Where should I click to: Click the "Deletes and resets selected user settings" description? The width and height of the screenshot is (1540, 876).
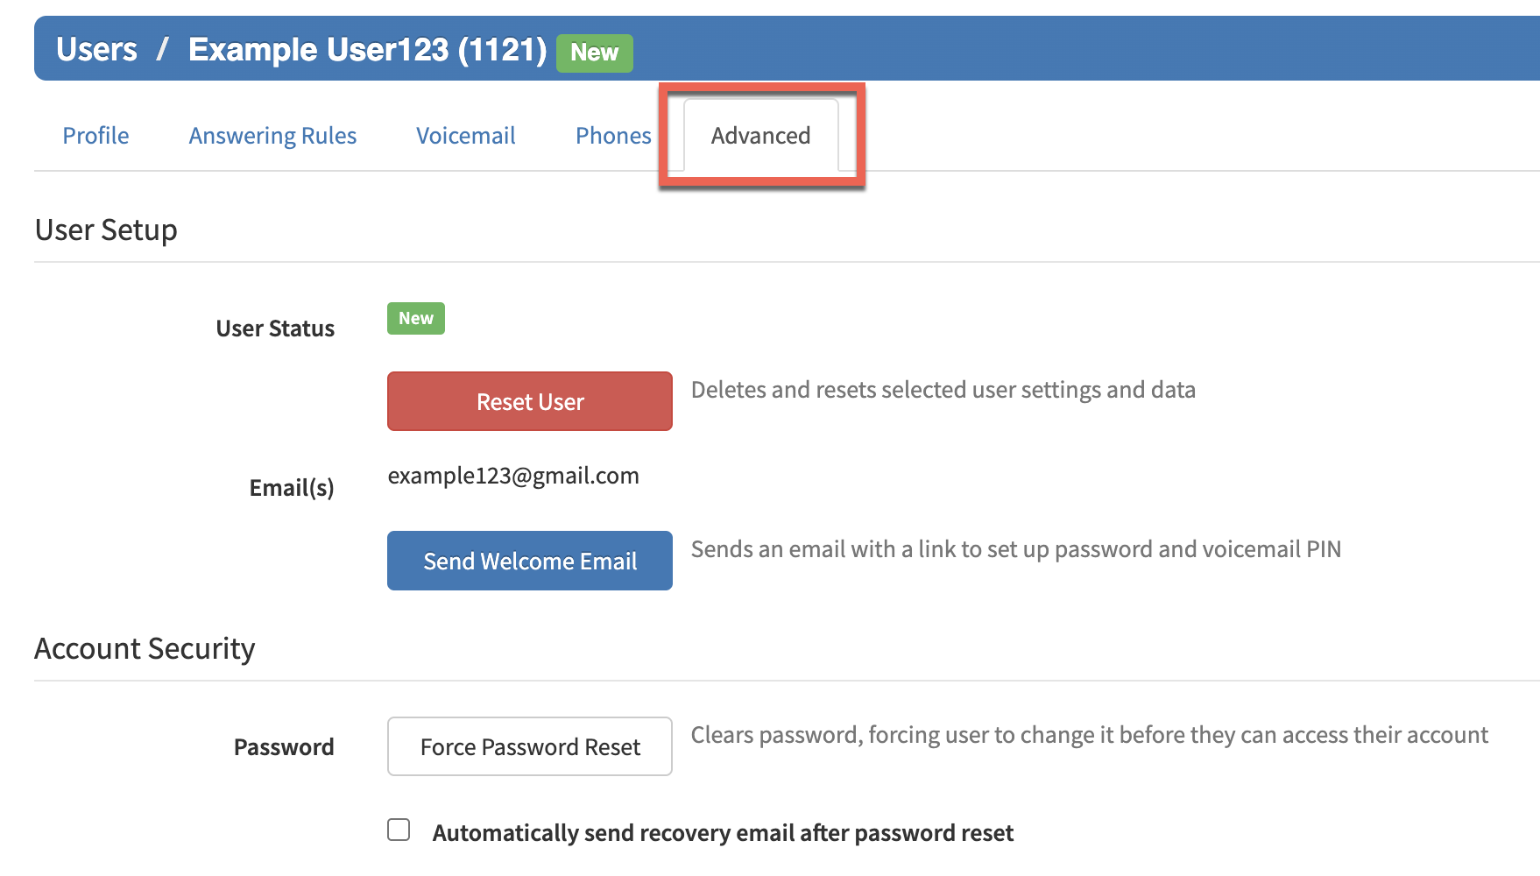pyautogui.click(x=943, y=390)
